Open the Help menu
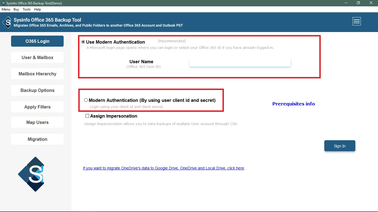The image size is (378, 212). pos(37,9)
